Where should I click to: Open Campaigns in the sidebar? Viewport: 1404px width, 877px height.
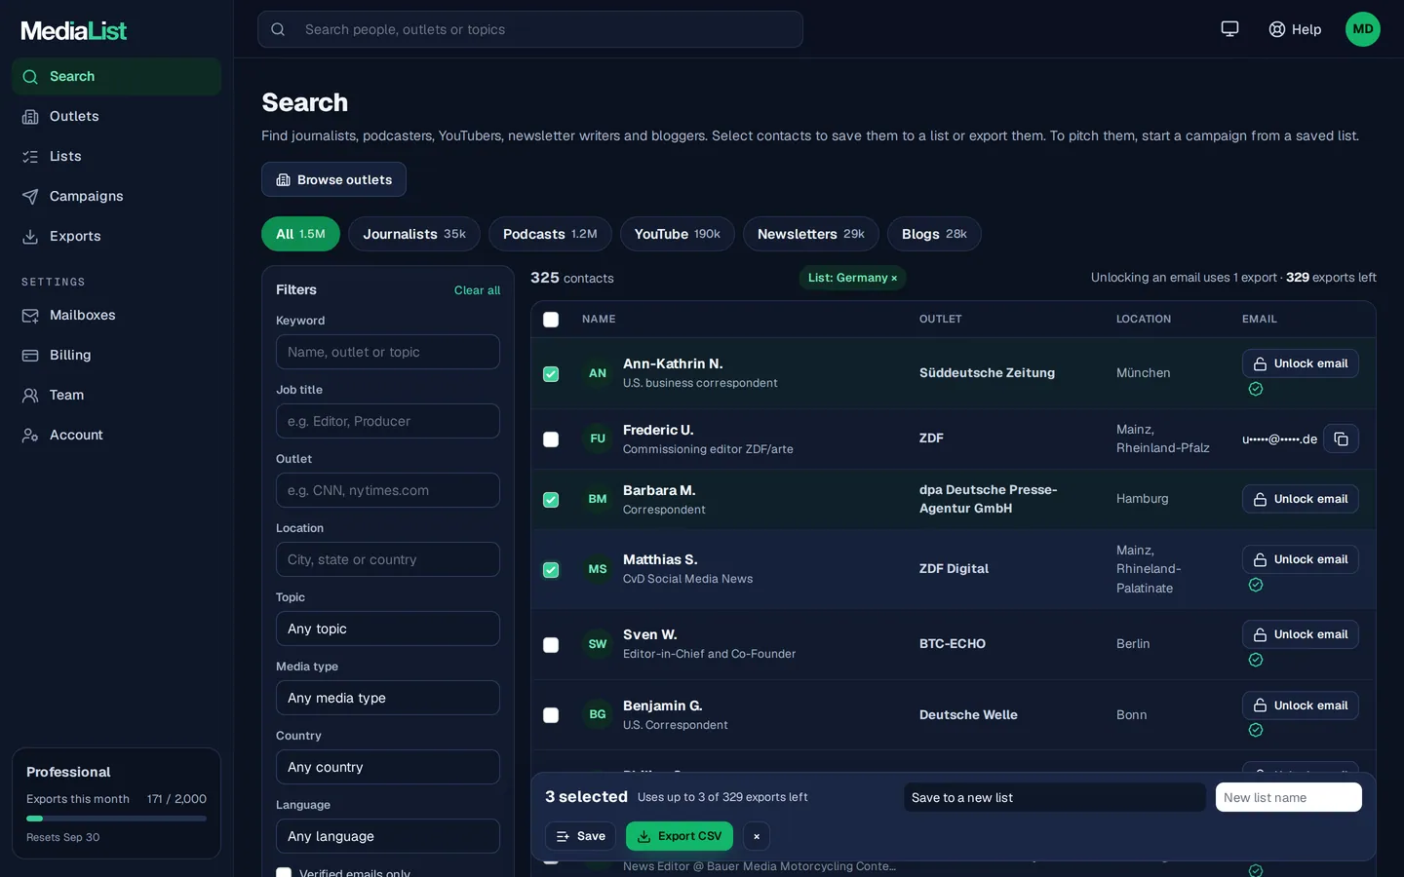[116, 196]
